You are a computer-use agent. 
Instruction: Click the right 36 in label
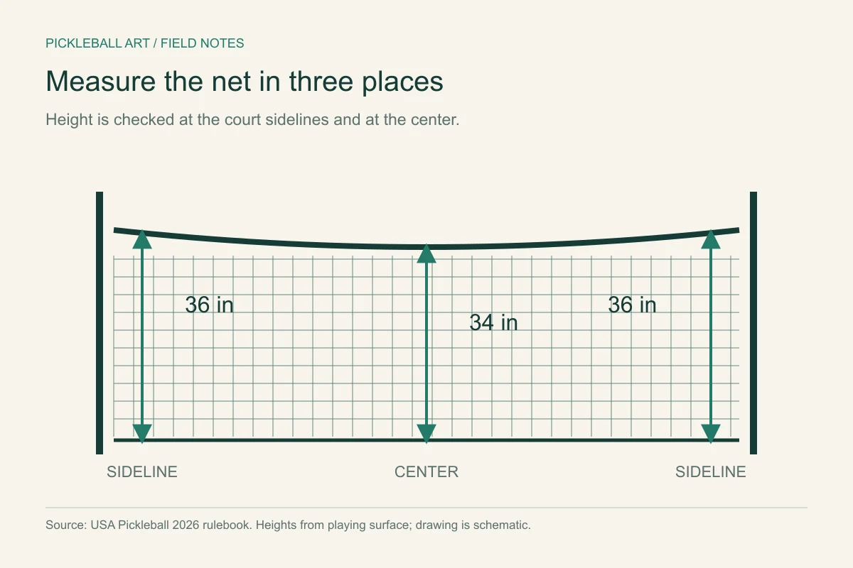pos(632,305)
